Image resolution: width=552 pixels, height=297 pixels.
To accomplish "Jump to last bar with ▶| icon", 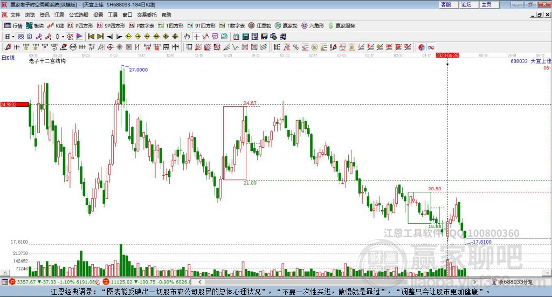I will click(100, 37).
